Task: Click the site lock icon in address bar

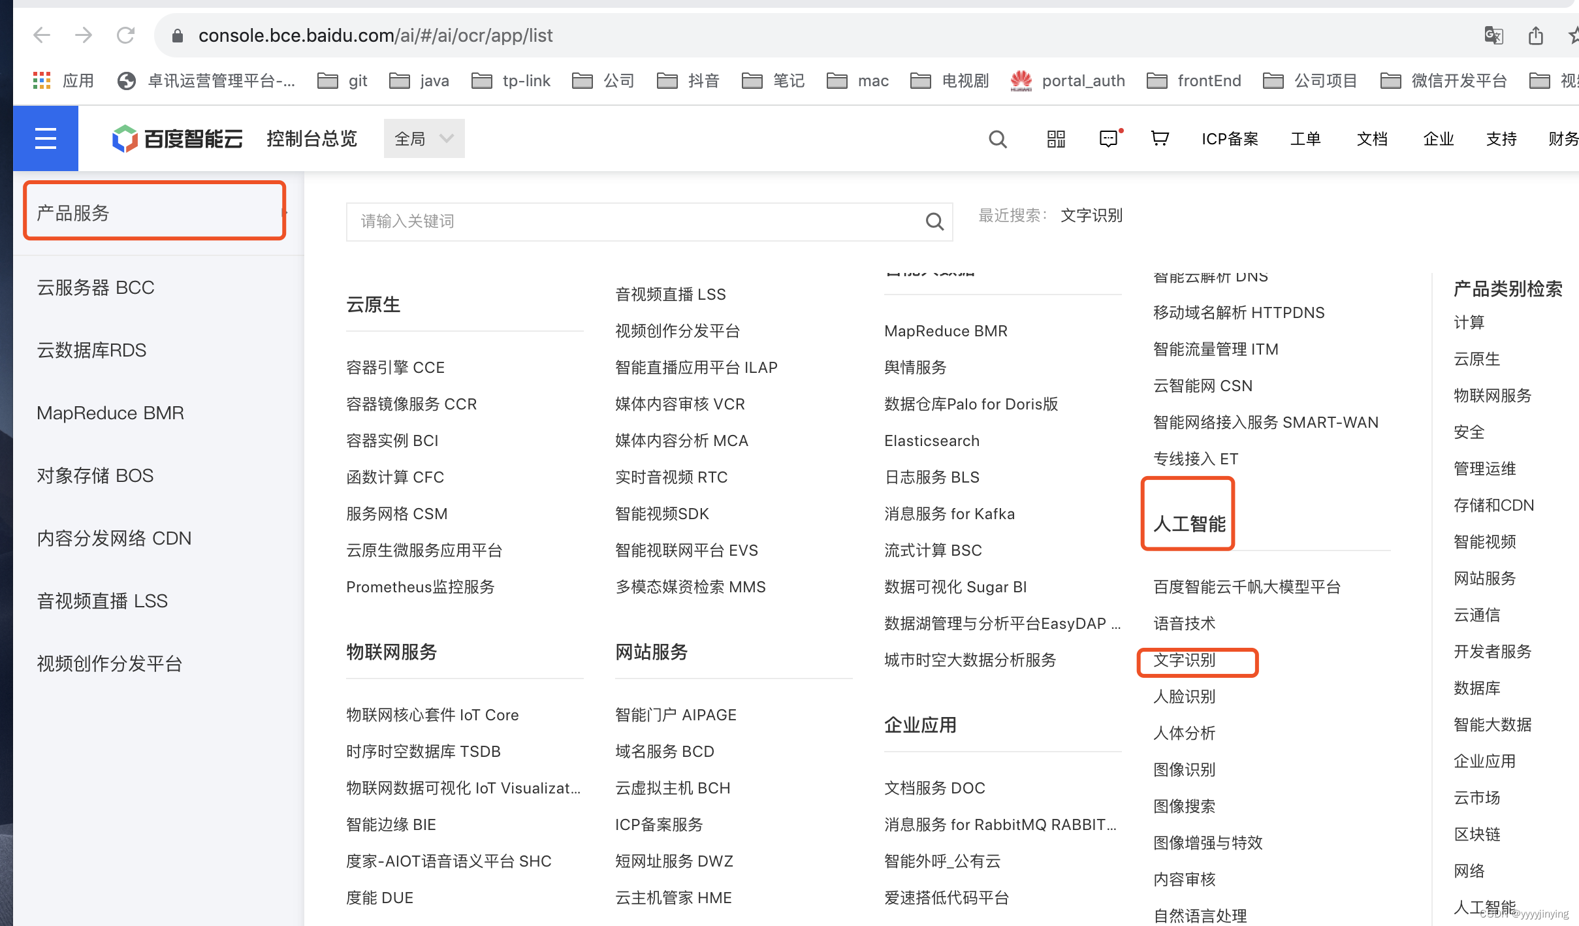Action: 177,35
